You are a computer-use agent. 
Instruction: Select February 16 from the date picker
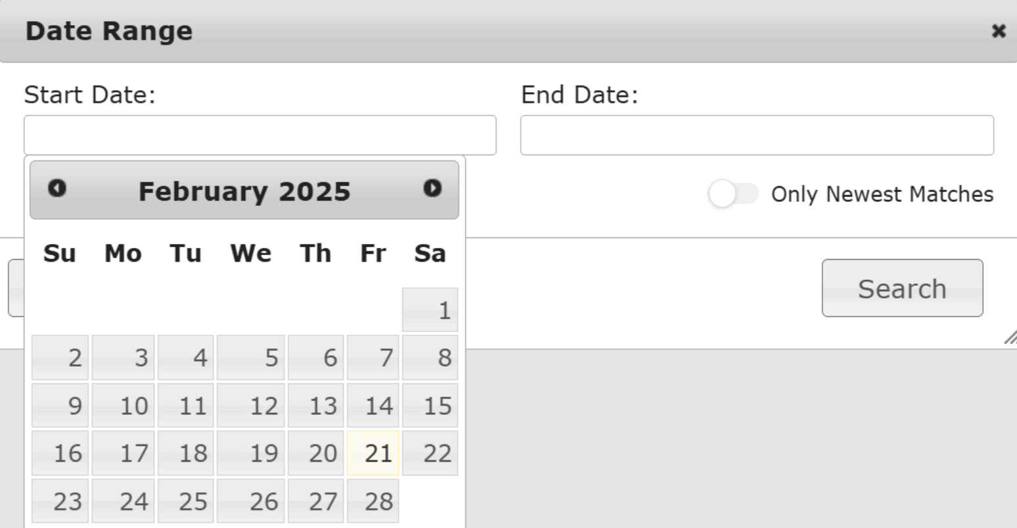[x=60, y=453]
